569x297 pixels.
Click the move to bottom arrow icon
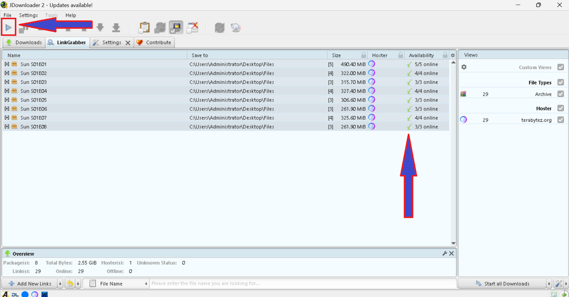coord(116,28)
